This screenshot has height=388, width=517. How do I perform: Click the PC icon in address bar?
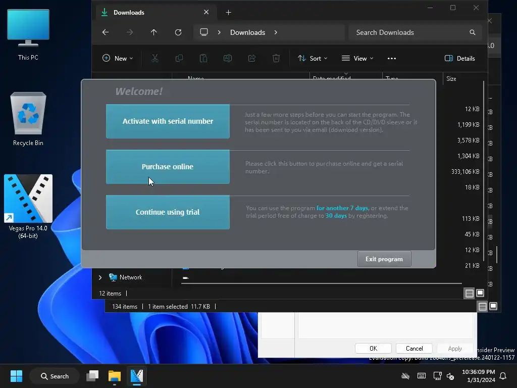[204, 32]
